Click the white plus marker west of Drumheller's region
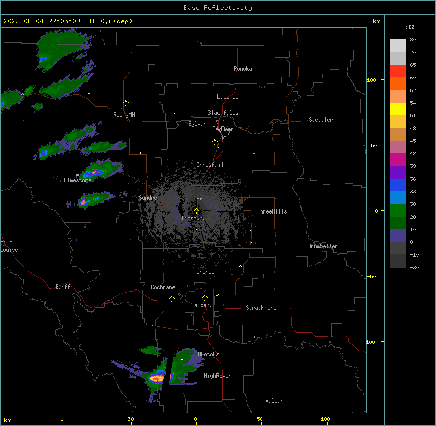Viewport: 436px width, 426px height. [x=310, y=190]
